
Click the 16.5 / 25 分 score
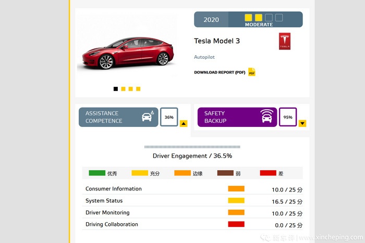coord(287,202)
